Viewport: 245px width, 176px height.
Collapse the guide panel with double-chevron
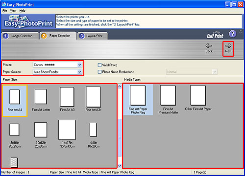pos(241,32)
